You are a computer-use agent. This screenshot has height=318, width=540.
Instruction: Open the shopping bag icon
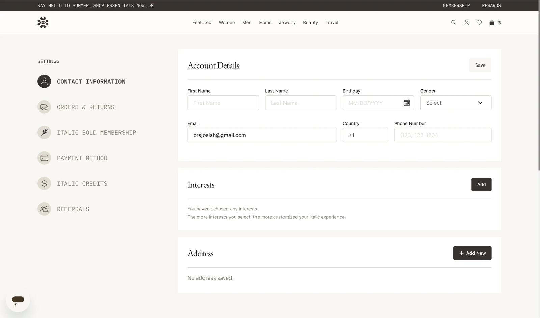tap(492, 23)
